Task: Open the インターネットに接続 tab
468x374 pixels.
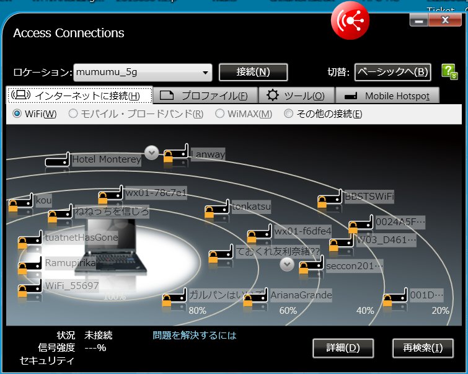Action: (79, 96)
